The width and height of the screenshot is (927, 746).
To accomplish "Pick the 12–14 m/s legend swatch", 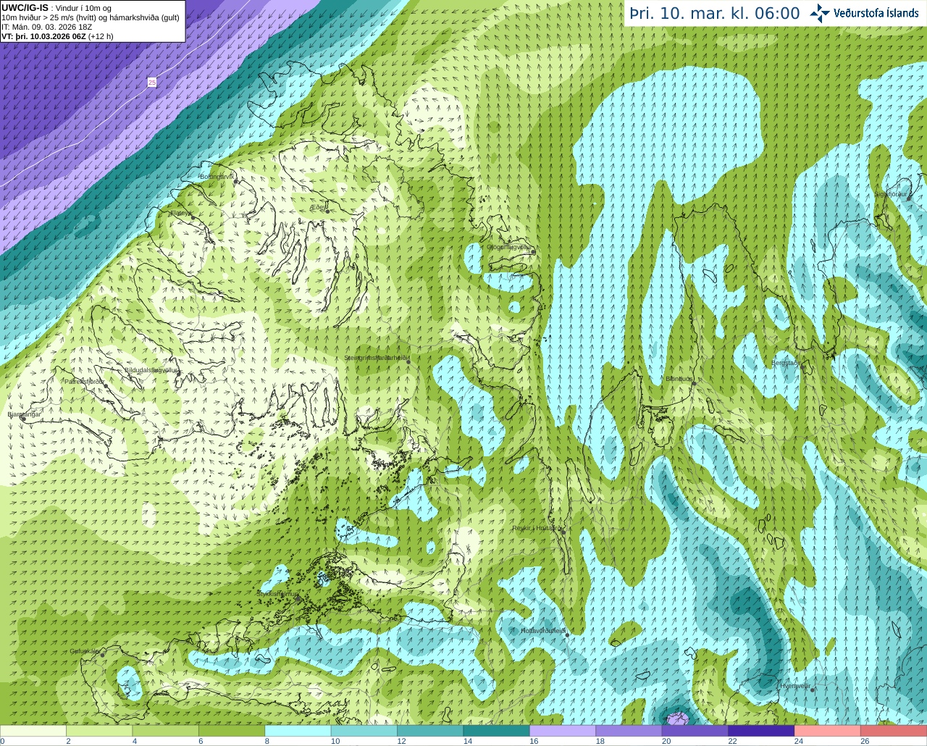I will (x=430, y=731).
